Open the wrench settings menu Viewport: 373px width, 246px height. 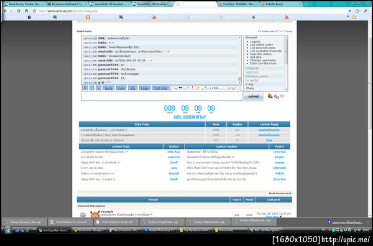point(366,11)
